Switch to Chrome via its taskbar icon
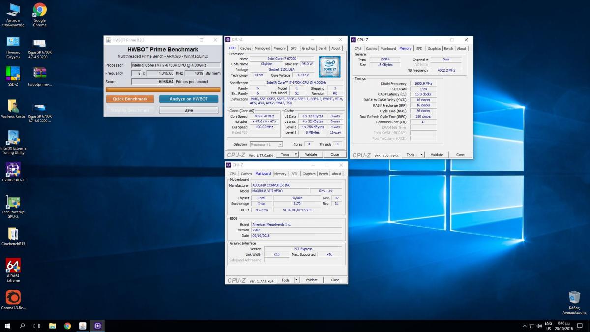 point(67,326)
